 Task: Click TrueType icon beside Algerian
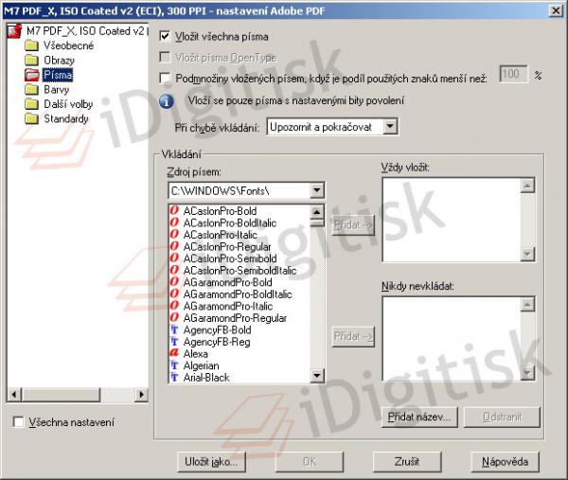pyautogui.click(x=174, y=365)
